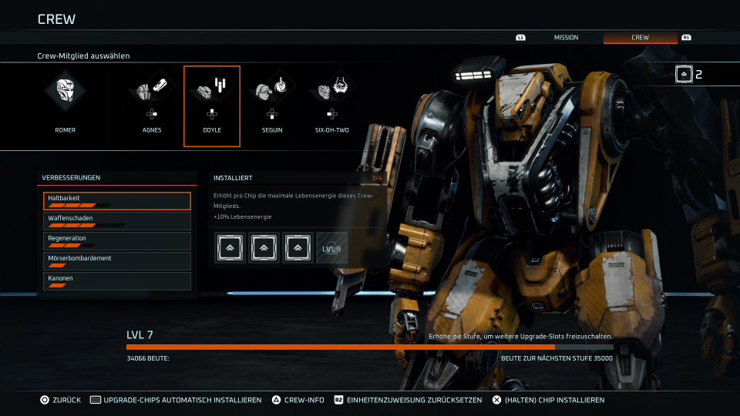Select the Haltbarkeit upgrade
This screenshot has height=416, width=740.
click(117, 201)
